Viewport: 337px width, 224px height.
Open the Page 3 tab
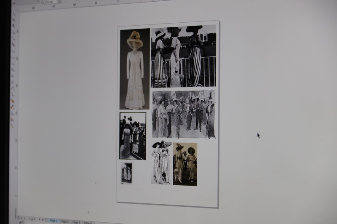click(x=76, y=222)
